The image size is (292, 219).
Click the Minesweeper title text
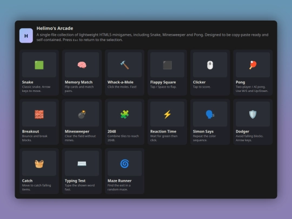(x=77, y=131)
